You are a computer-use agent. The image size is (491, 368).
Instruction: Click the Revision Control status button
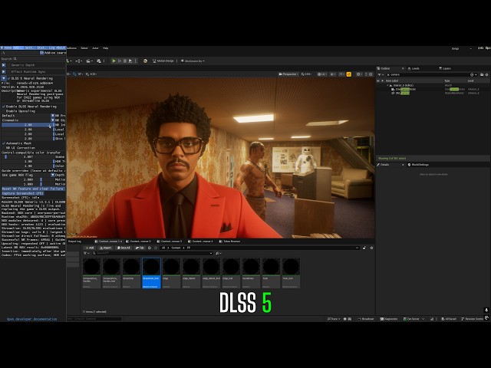pyautogui.click(x=473, y=319)
